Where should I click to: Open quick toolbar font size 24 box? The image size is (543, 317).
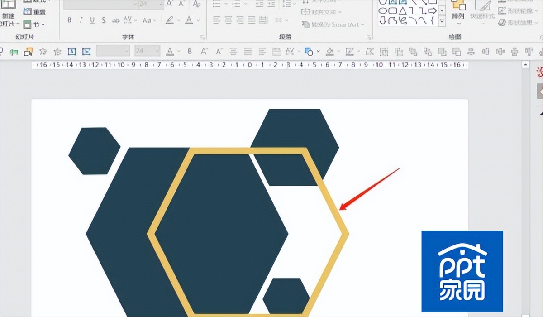[x=147, y=51]
